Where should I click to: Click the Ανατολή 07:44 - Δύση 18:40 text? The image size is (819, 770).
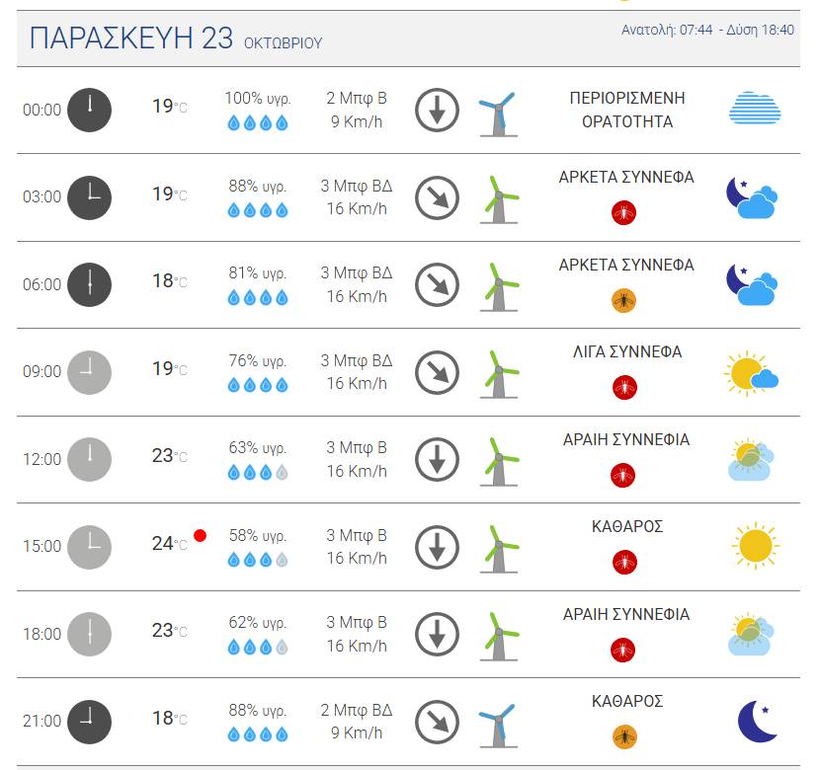pos(707,30)
